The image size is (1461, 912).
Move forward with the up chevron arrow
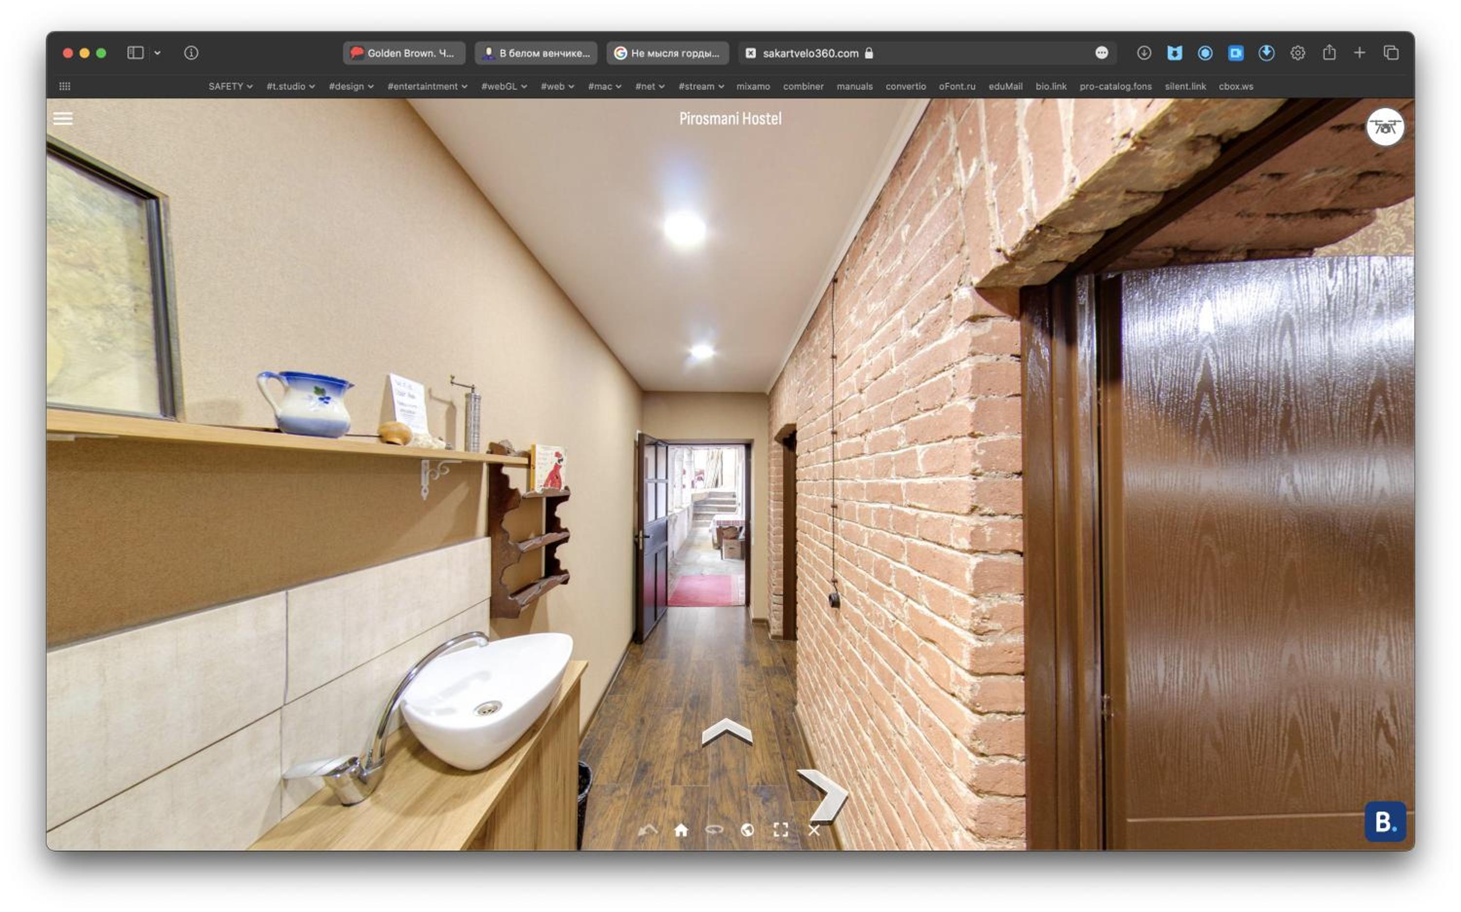[727, 731]
